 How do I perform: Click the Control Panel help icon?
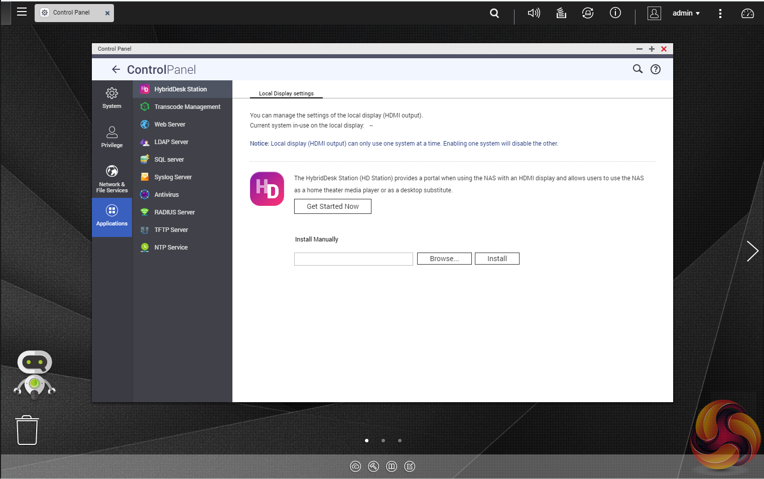click(x=655, y=69)
